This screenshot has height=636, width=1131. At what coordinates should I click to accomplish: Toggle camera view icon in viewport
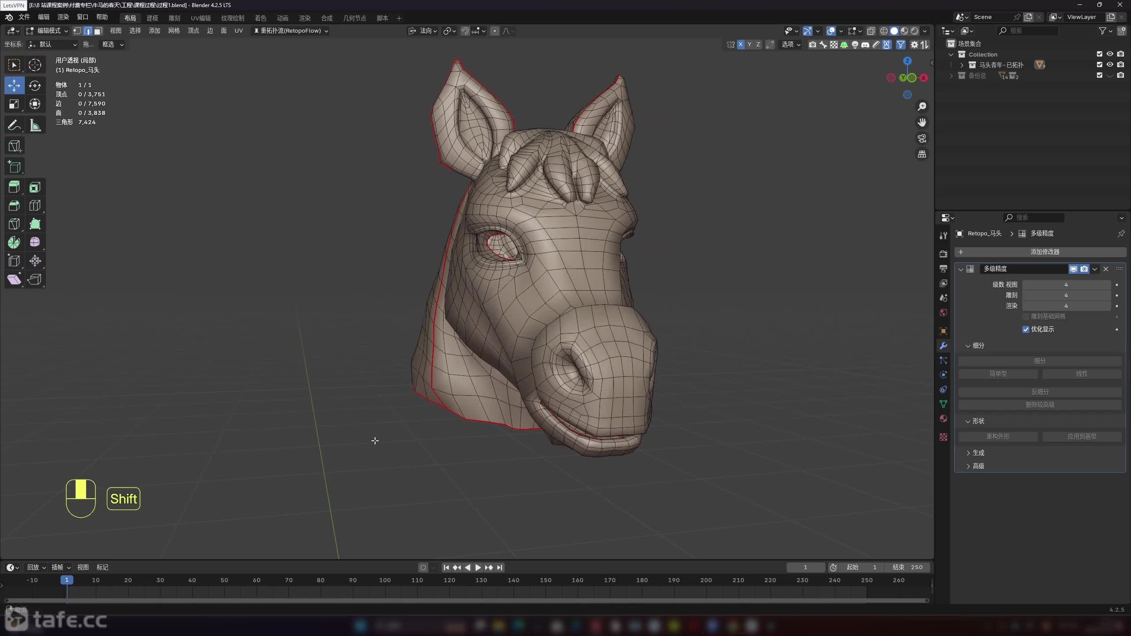[922, 138]
